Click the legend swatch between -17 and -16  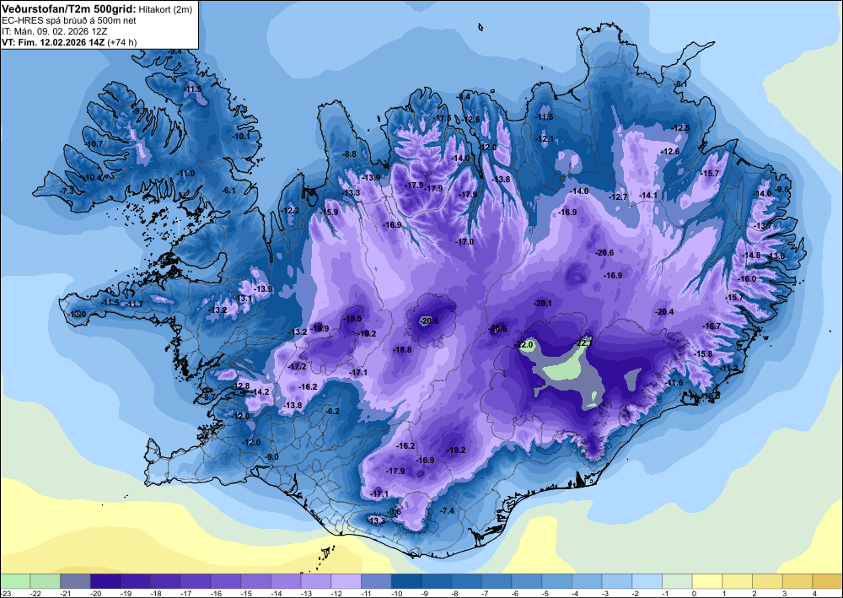click(x=196, y=581)
